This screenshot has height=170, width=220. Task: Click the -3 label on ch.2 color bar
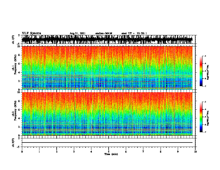[x=205, y=102]
